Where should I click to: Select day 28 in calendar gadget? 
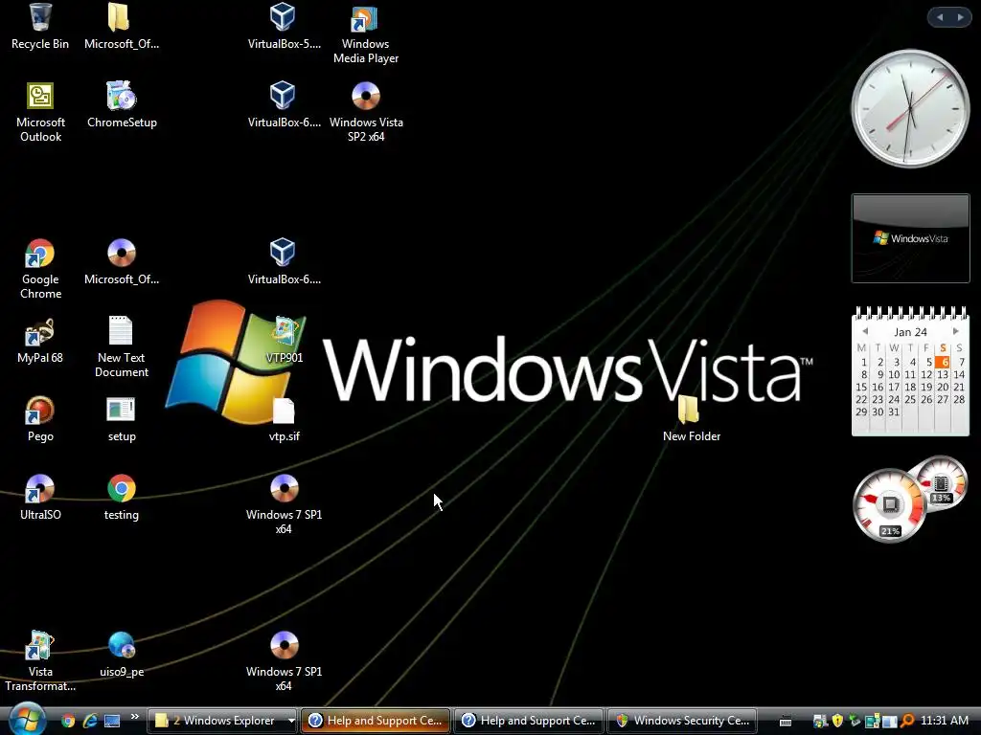pyautogui.click(x=958, y=399)
